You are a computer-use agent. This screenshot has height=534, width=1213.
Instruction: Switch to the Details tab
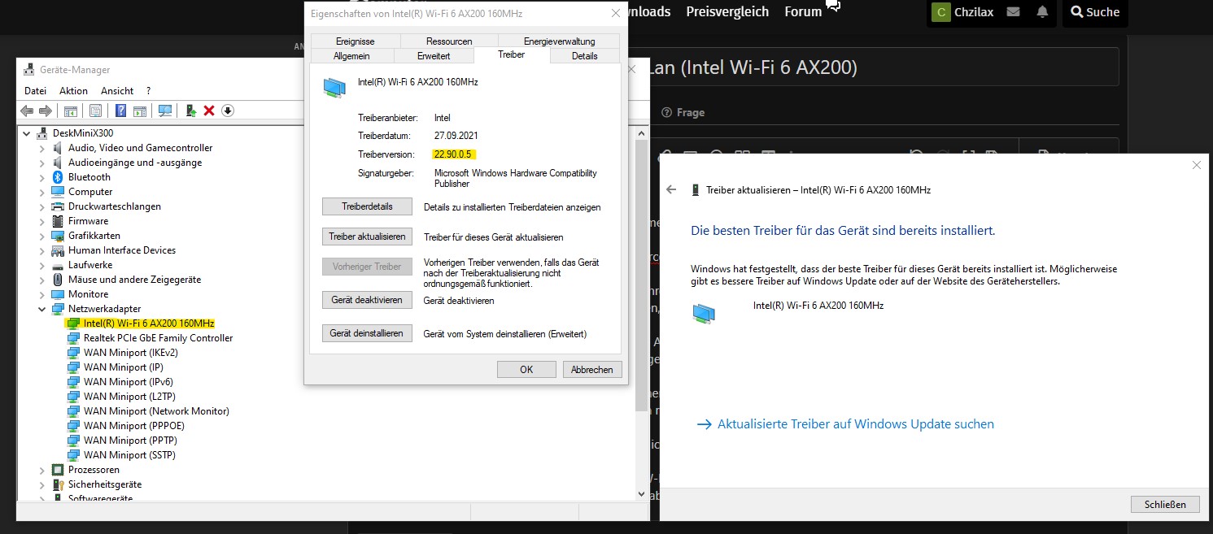pos(584,56)
